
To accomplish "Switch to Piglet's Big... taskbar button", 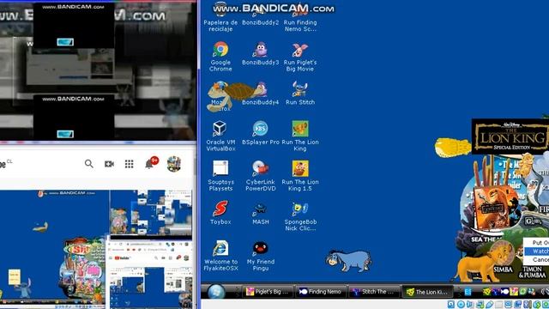I will pos(267,292).
